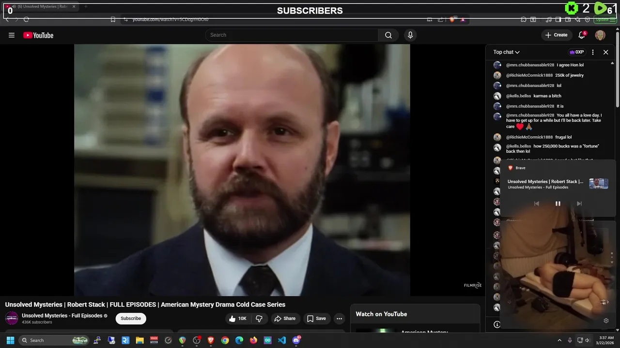Open the YouTube hamburger guide menu
This screenshot has width=620, height=348.
[12, 35]
